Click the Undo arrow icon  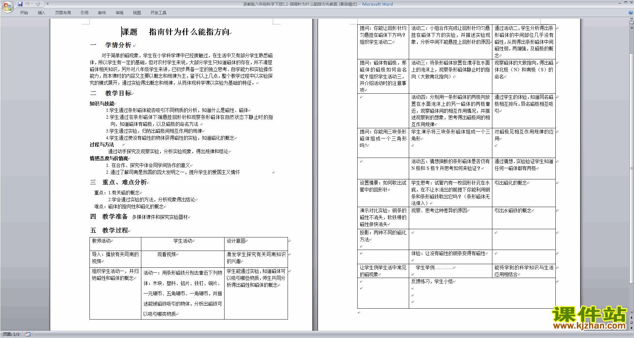point(27,4)
